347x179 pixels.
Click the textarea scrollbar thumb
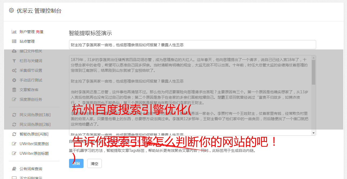(x=313, y=72)
